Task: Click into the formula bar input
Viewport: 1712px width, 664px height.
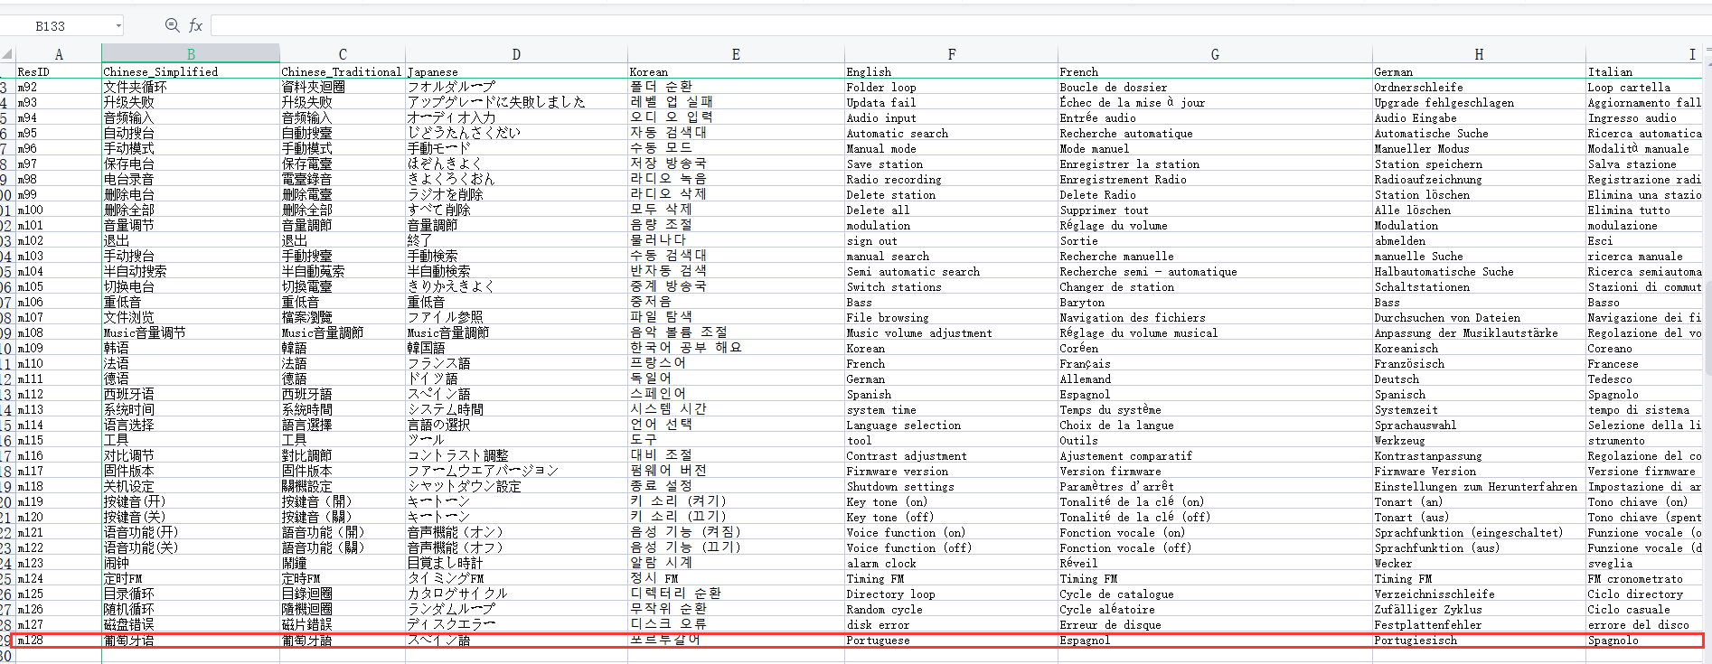Action: [x=960, y=25]
